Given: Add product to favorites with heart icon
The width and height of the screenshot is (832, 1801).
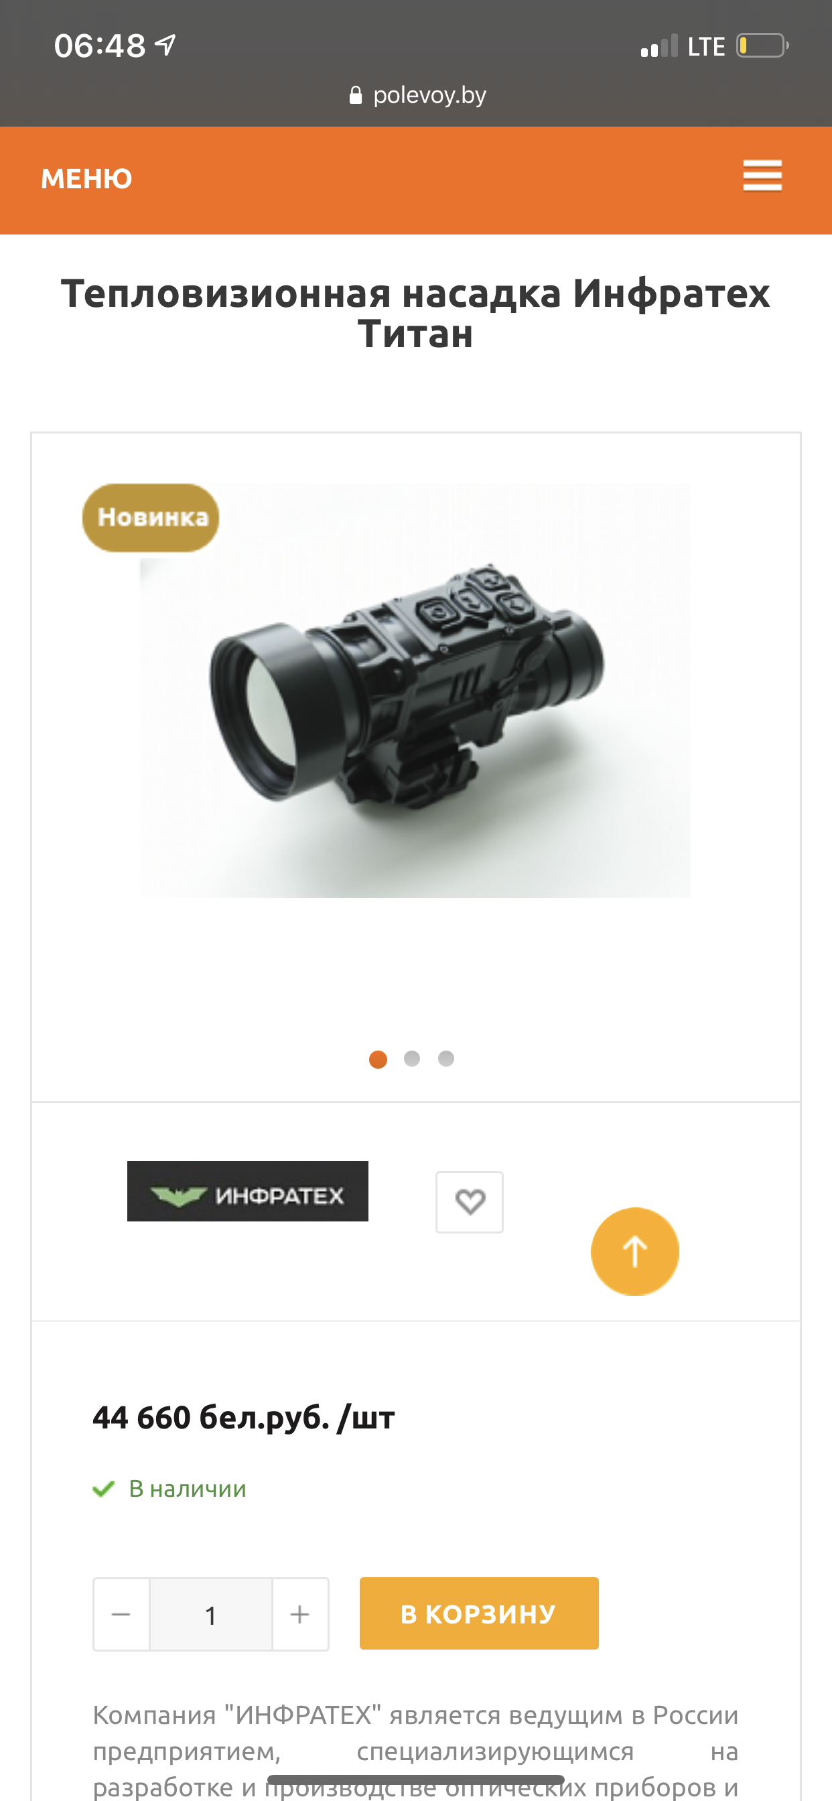Looking at the screenshot, I should pos(469,1202).
